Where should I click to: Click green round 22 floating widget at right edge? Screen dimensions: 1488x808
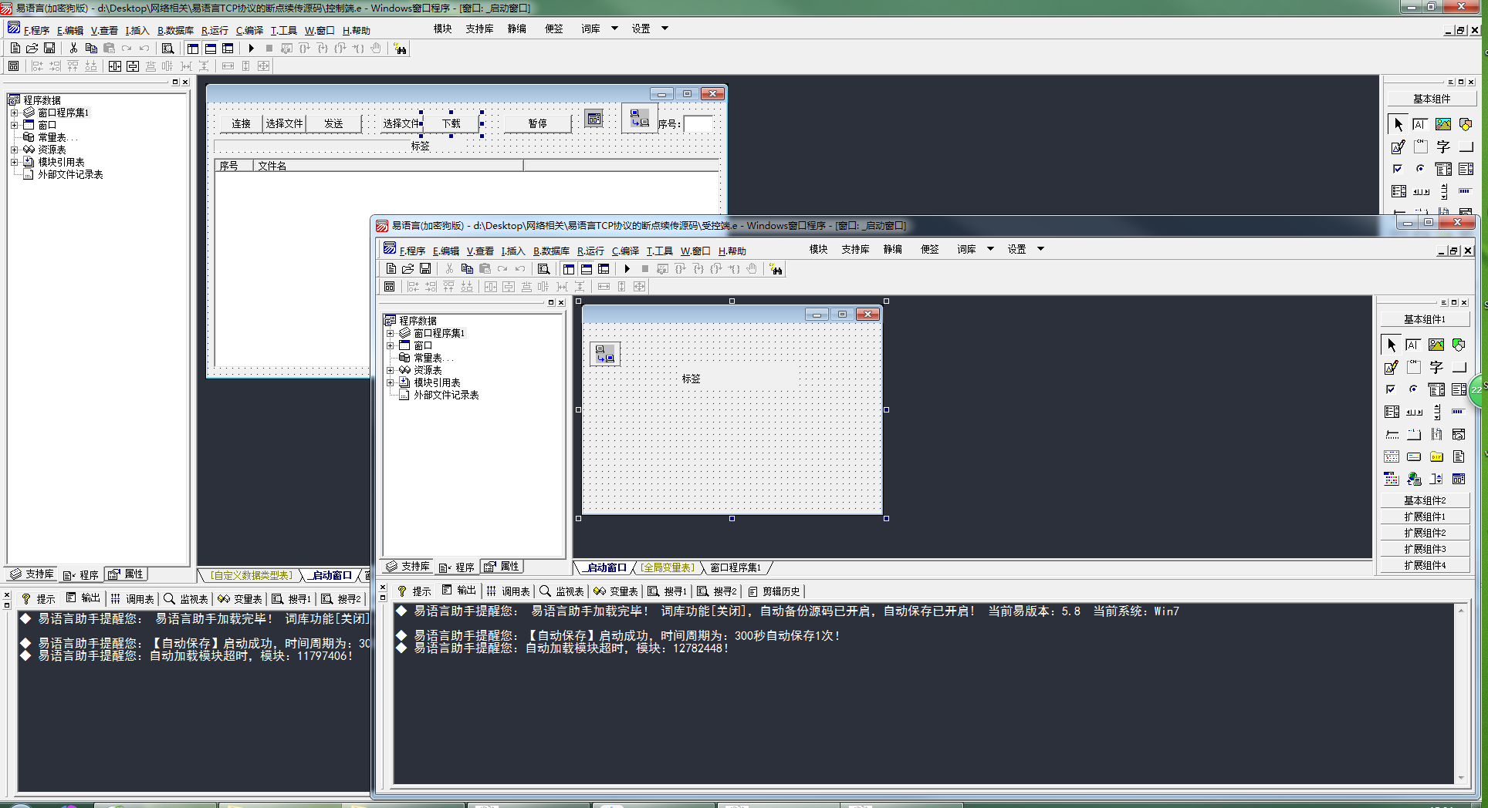coord(1477,390)
